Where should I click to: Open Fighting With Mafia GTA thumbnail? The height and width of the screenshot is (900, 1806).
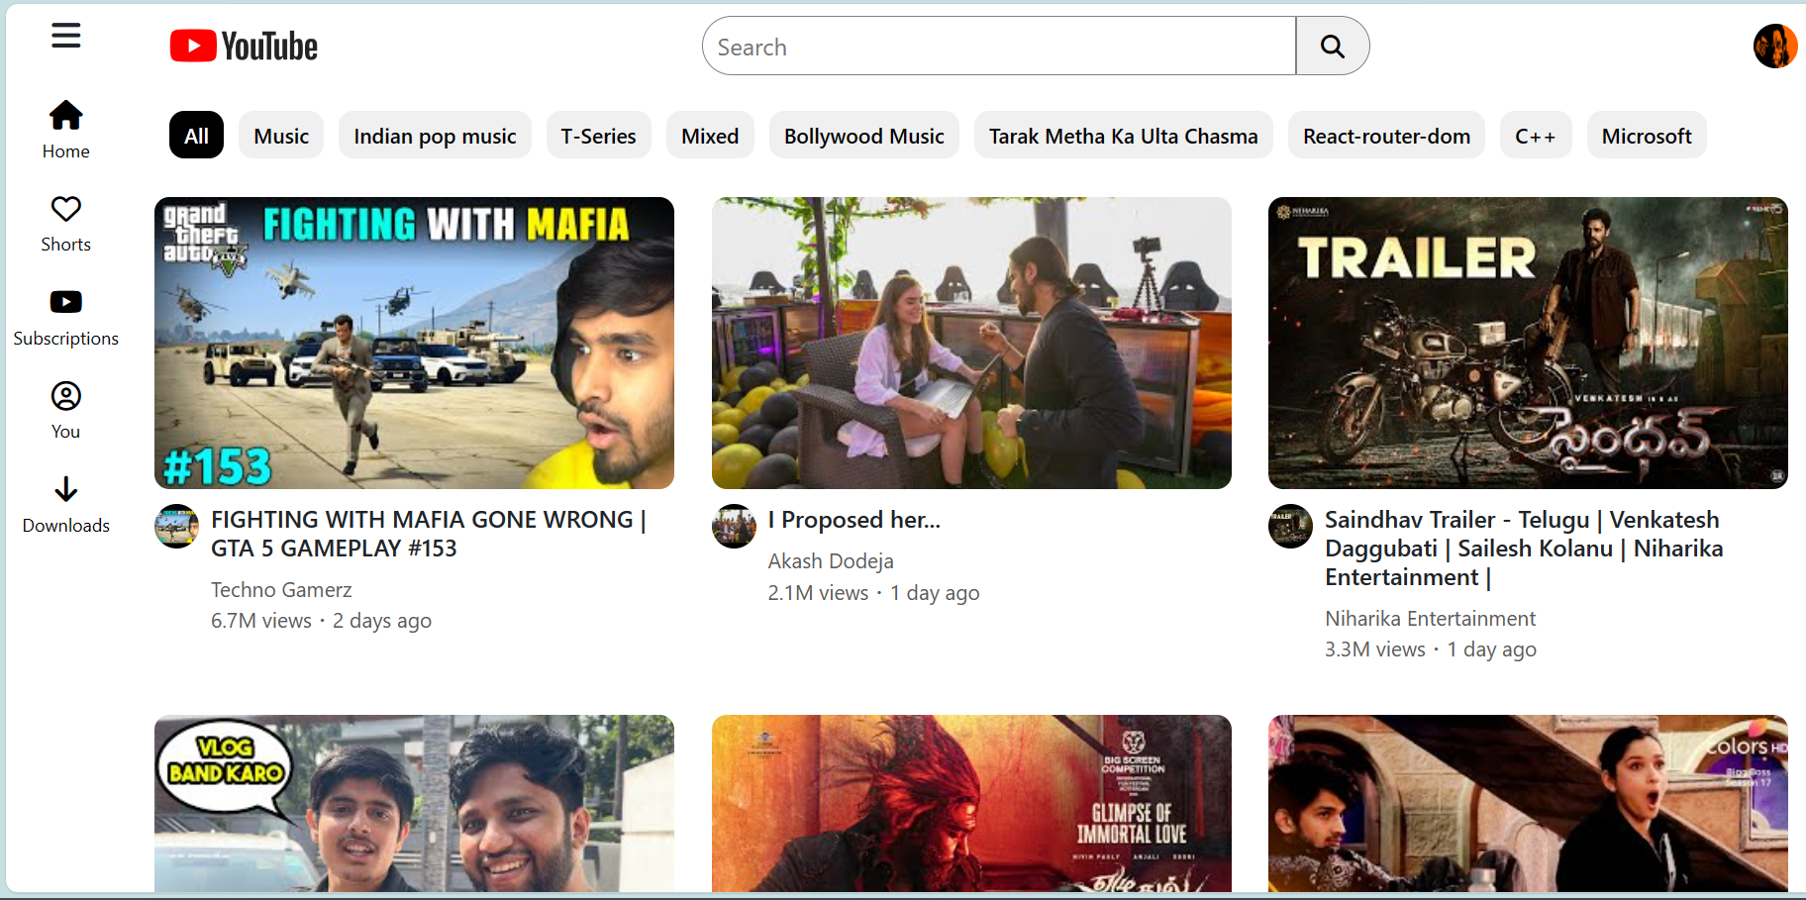(x=414, y=343)
